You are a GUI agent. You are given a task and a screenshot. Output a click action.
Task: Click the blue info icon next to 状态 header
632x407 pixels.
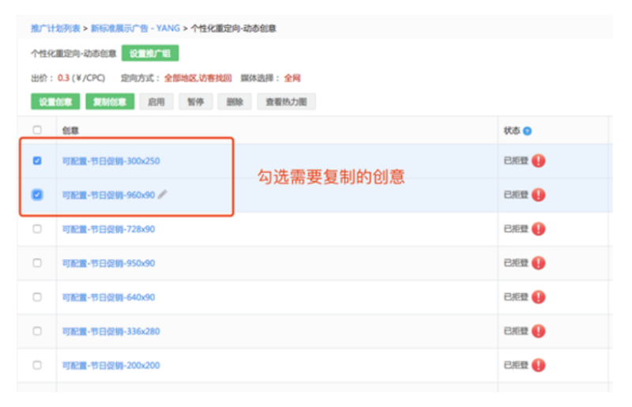527,130
